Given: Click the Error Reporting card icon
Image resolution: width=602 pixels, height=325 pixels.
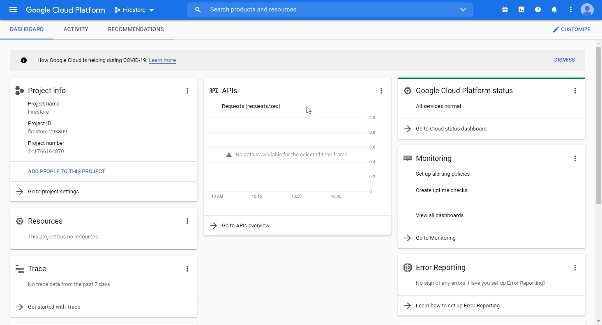Looking at the screenshot, I should tap(408, 268).
